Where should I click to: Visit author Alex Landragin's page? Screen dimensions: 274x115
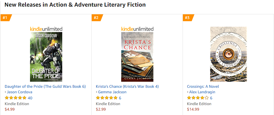coord(202,92)
